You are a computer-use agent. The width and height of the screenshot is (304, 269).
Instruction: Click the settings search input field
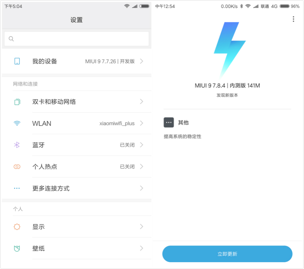click(x=77, y=39)
